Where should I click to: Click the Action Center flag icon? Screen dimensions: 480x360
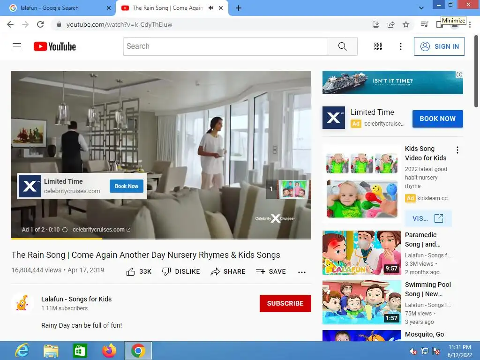(x=436, y=351)
